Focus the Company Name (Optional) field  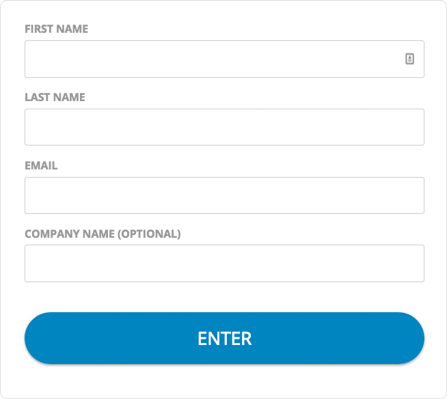pos(224,263)
